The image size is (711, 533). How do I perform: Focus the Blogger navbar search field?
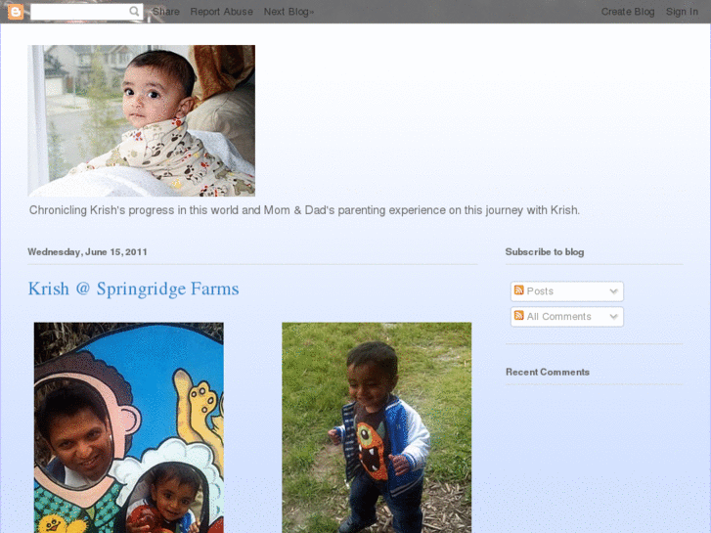80,12
